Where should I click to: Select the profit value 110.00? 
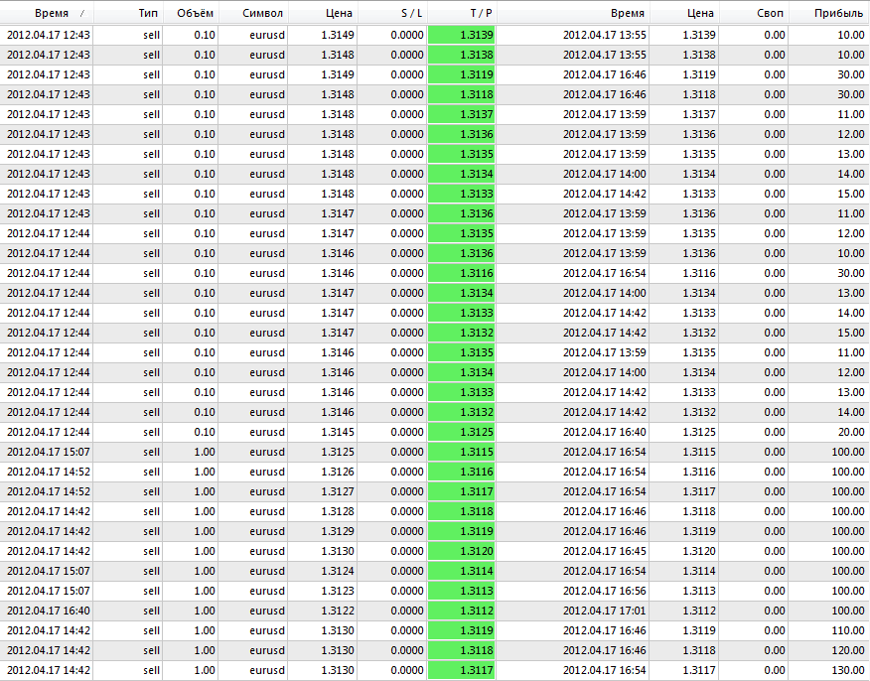pyautogui.click(x=848, y=630)
